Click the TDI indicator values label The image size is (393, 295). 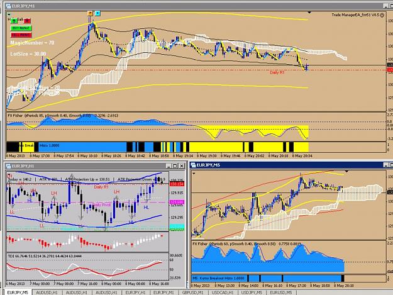[x=45, y=256]
